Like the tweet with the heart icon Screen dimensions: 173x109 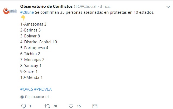[x=71, y=106]
